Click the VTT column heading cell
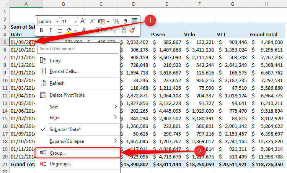Image resolution: width=287 pixels, height=173 pixels. (x=232, y=34)
